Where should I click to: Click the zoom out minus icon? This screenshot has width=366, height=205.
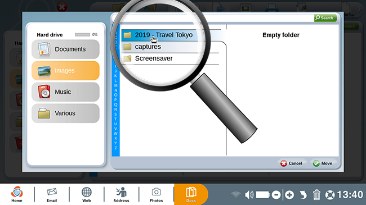[276, 194]
